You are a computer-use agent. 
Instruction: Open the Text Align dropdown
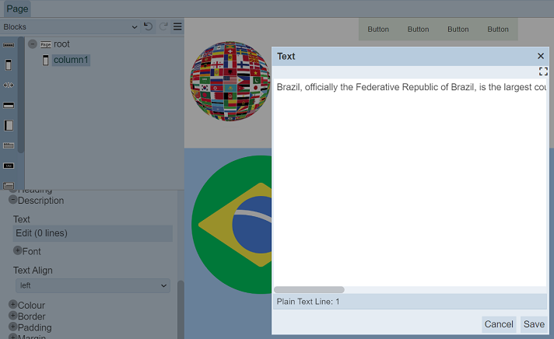tap(93, 286)
